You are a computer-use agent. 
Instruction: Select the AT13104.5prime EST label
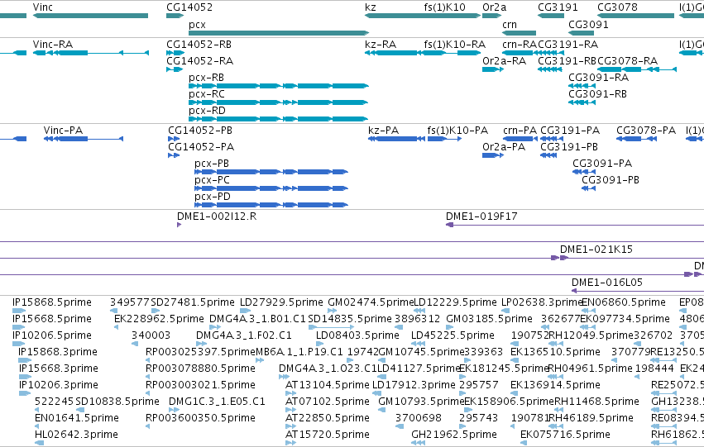click(328, 386)
